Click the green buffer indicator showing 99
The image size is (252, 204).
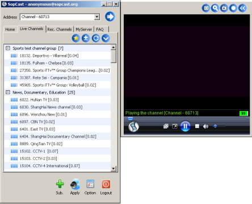[243, 113]
